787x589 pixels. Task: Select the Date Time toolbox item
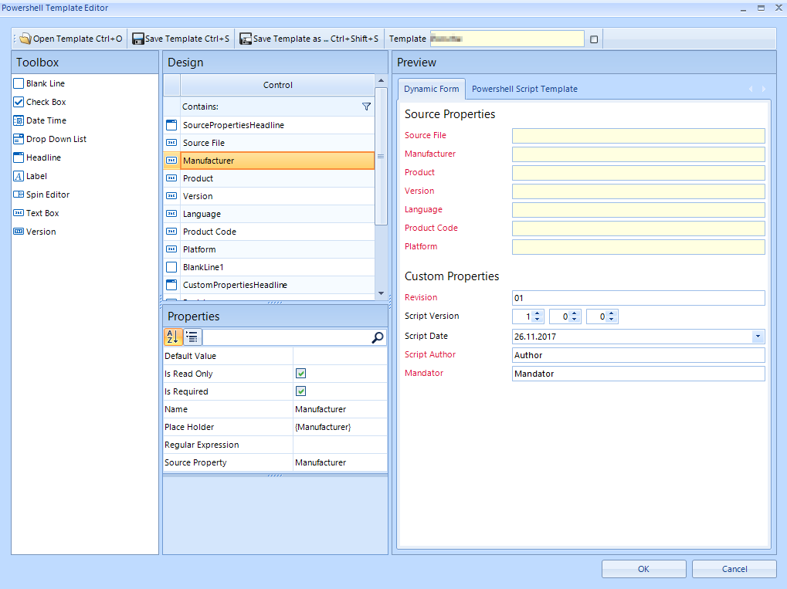click(40, 120)
